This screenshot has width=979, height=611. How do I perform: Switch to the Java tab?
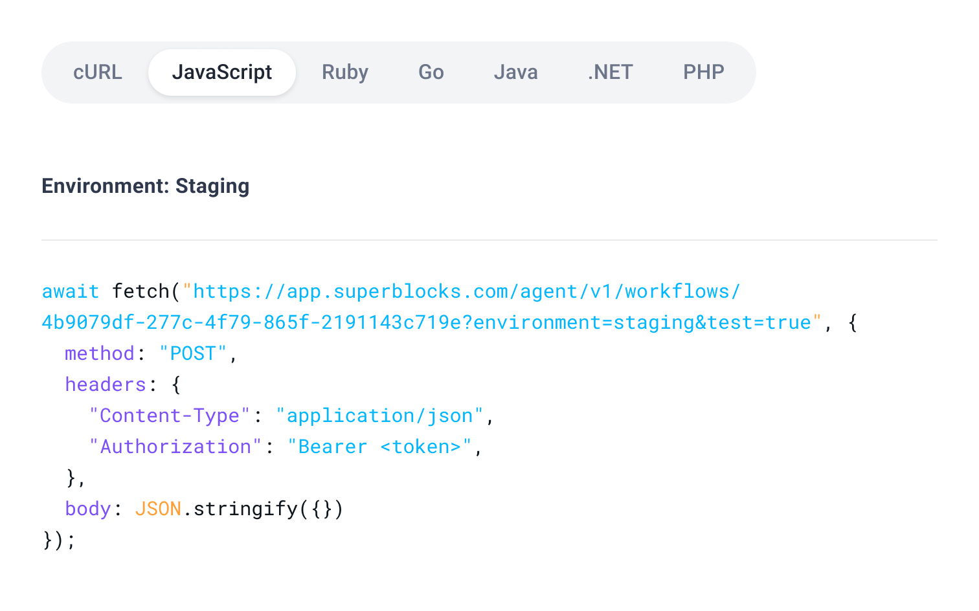[515, 72]
